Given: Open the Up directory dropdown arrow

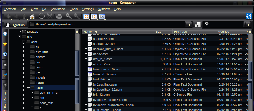Looking at the screenshot, I should (x=27, y=19).
